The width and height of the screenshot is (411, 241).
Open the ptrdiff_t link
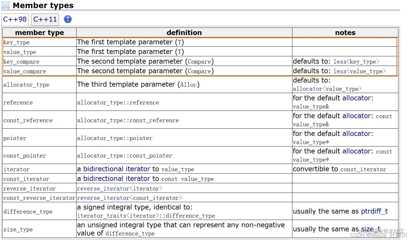pos(374,211)
